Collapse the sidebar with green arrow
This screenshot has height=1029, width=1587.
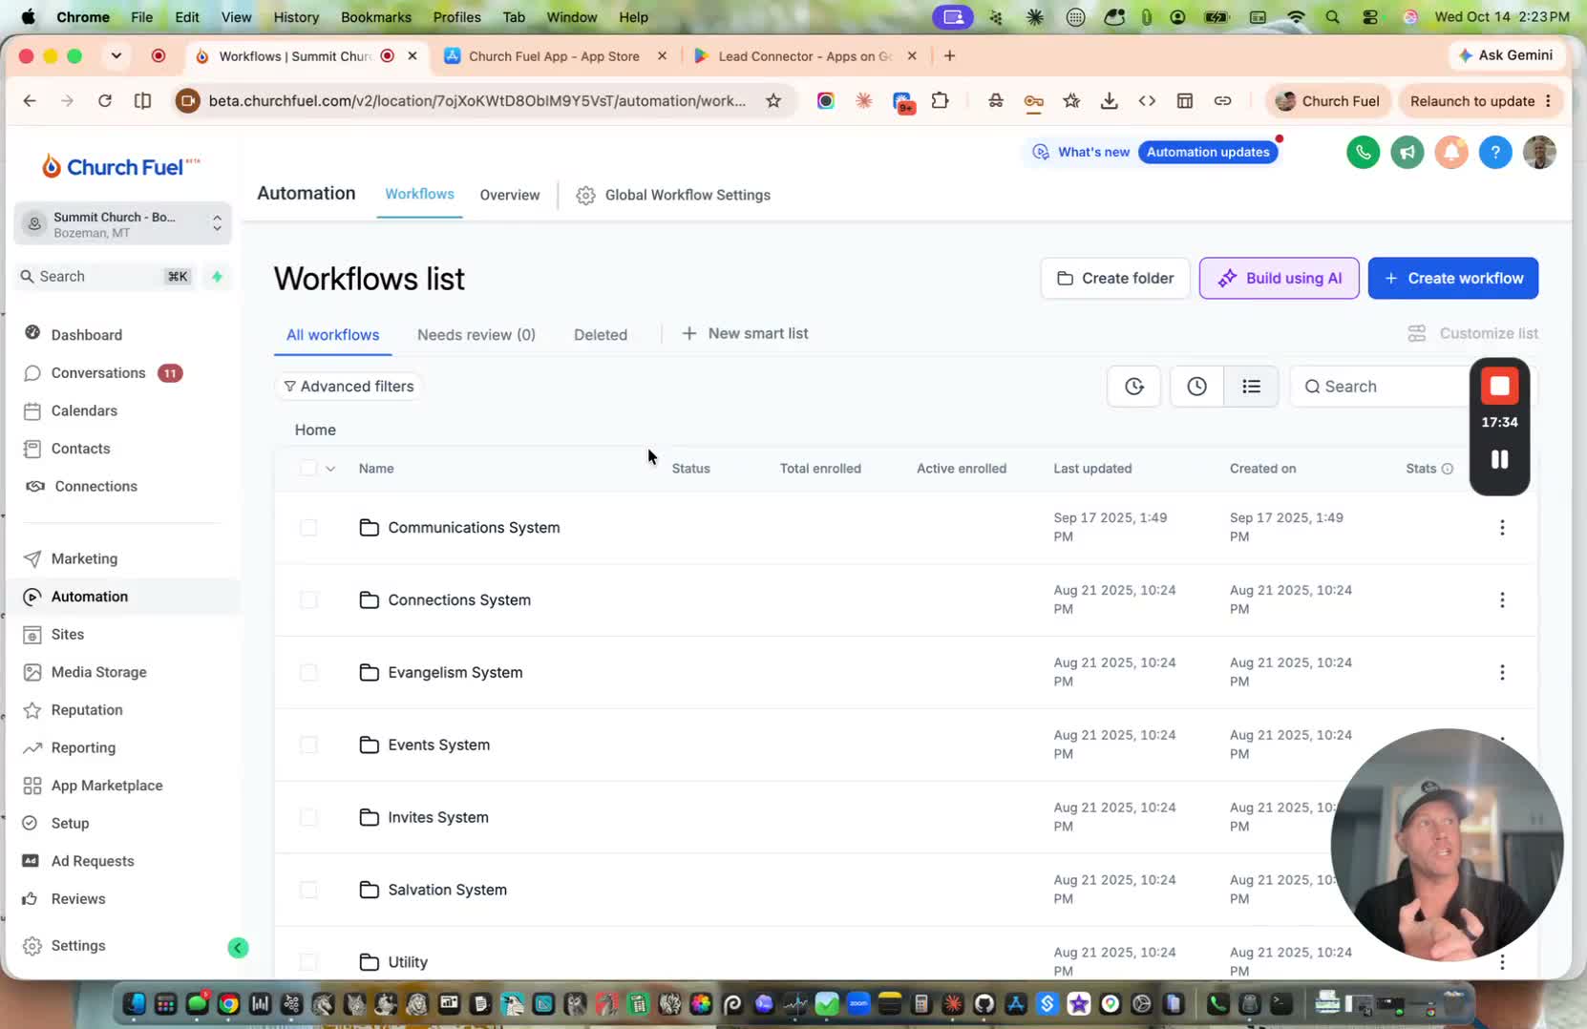(238, 948)
